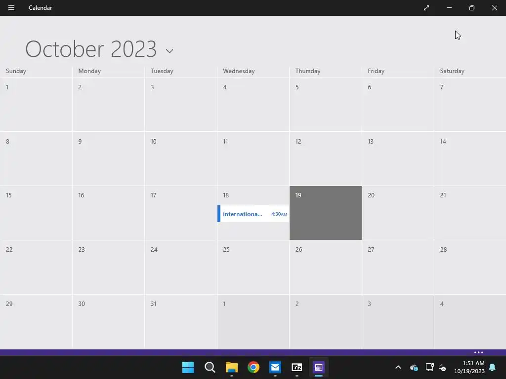This screenshot has width=506, height=379.
Task: Open taskbar Search
Action: pyautogui.click(x=210, y=367)
